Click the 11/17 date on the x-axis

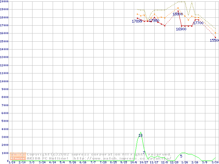coord(154,162)
